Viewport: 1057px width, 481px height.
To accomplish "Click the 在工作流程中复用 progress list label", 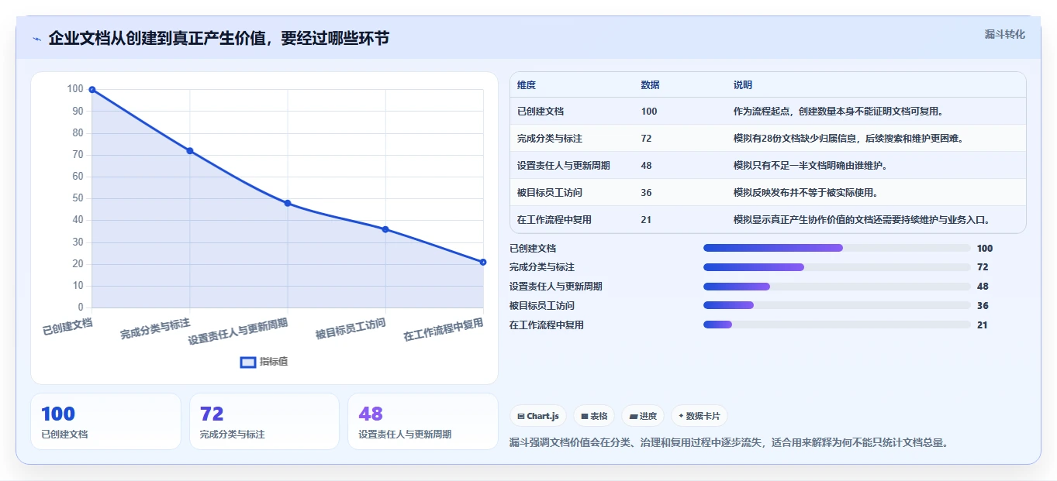I will 547,325.
